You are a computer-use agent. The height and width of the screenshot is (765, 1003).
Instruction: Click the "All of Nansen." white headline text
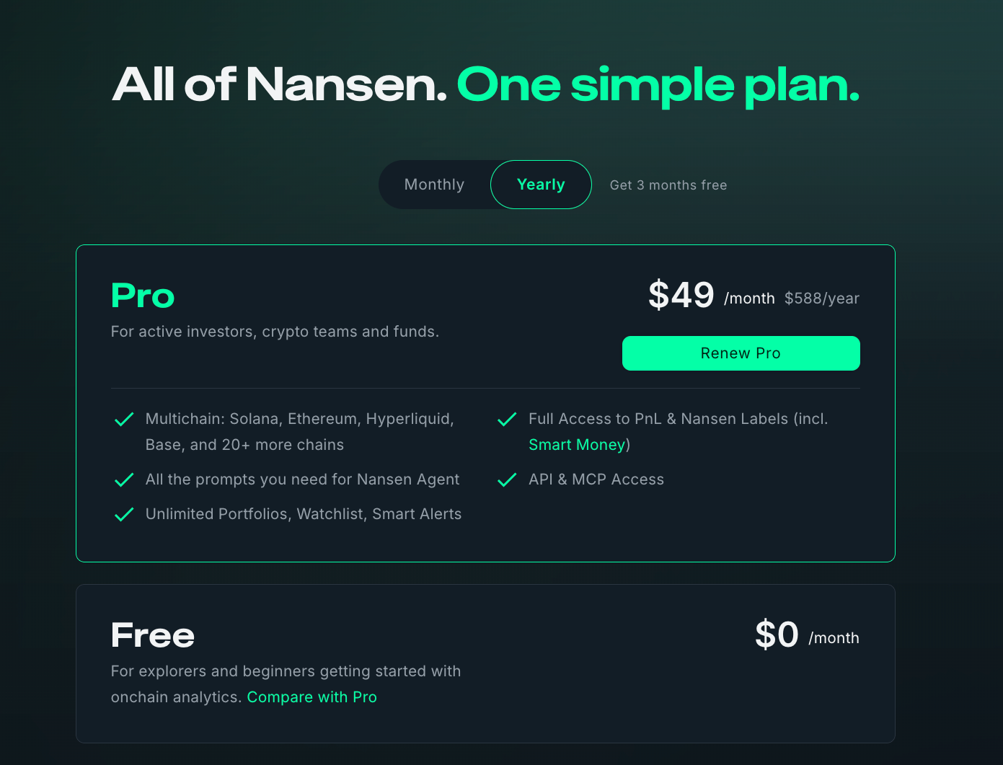coord(280,85)
